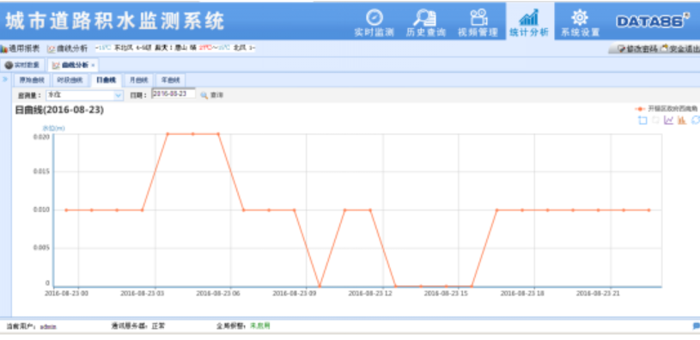
Task: Switch the chart to bar view icon
Action: click(x=682, y=120)
